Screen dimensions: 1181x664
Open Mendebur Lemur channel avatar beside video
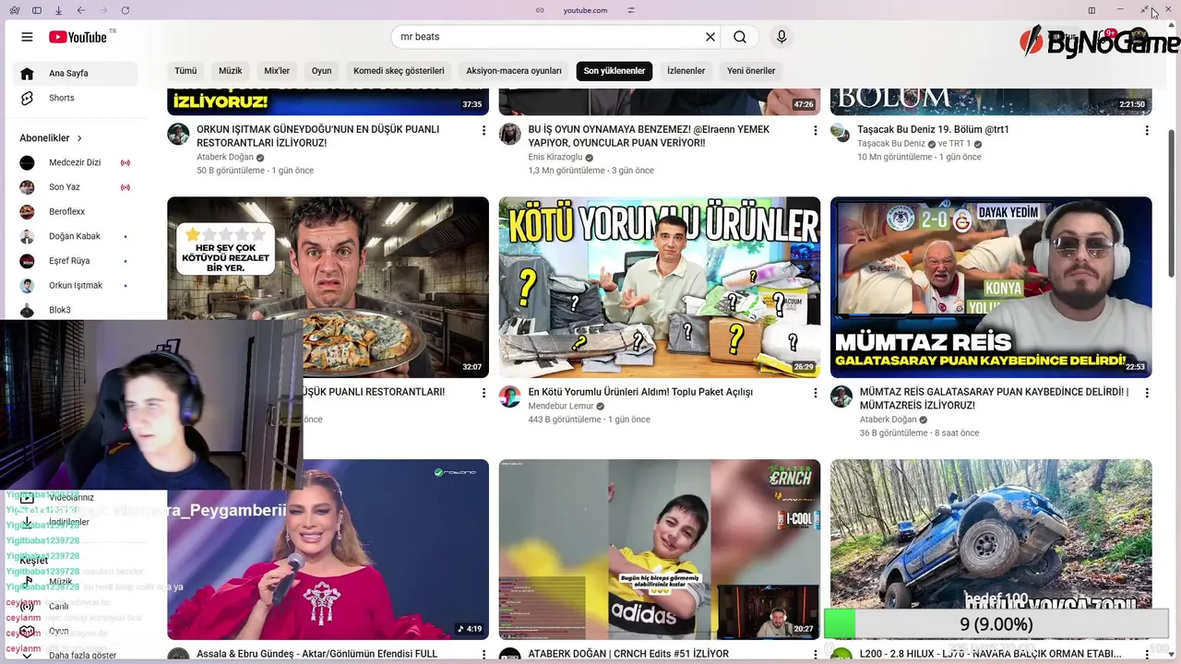(510, 397)
